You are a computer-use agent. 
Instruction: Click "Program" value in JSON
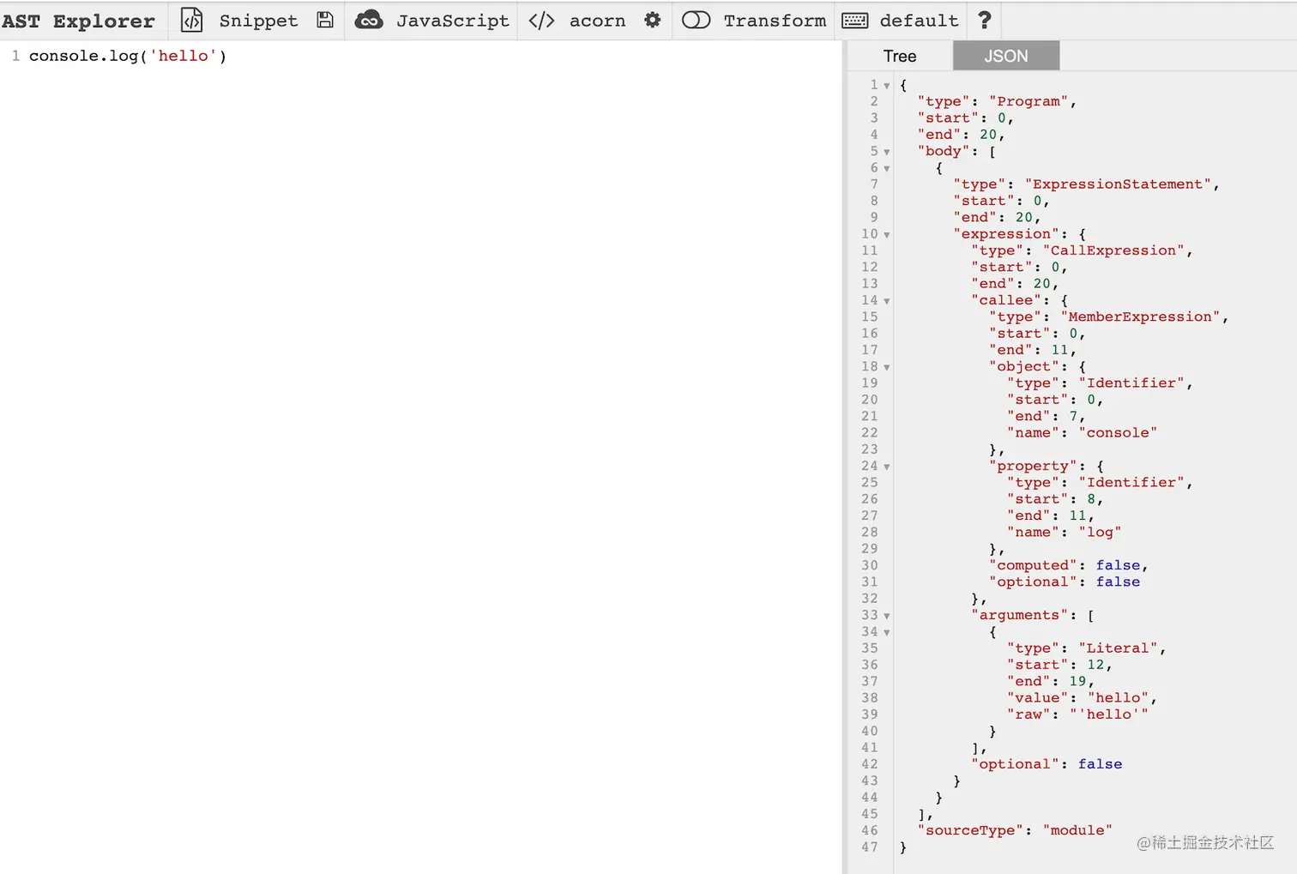(1029, 101)
